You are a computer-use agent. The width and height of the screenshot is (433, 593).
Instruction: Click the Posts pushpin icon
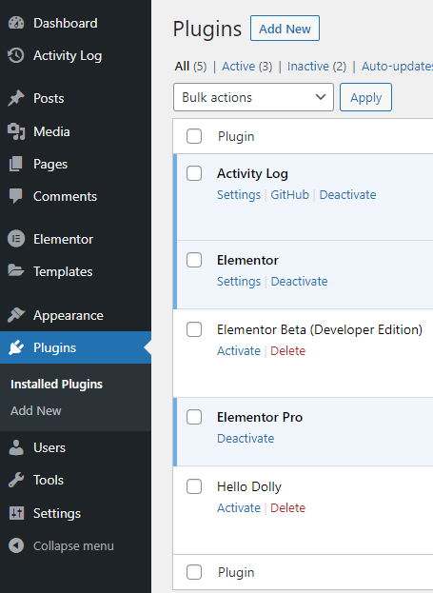point(16,98)
